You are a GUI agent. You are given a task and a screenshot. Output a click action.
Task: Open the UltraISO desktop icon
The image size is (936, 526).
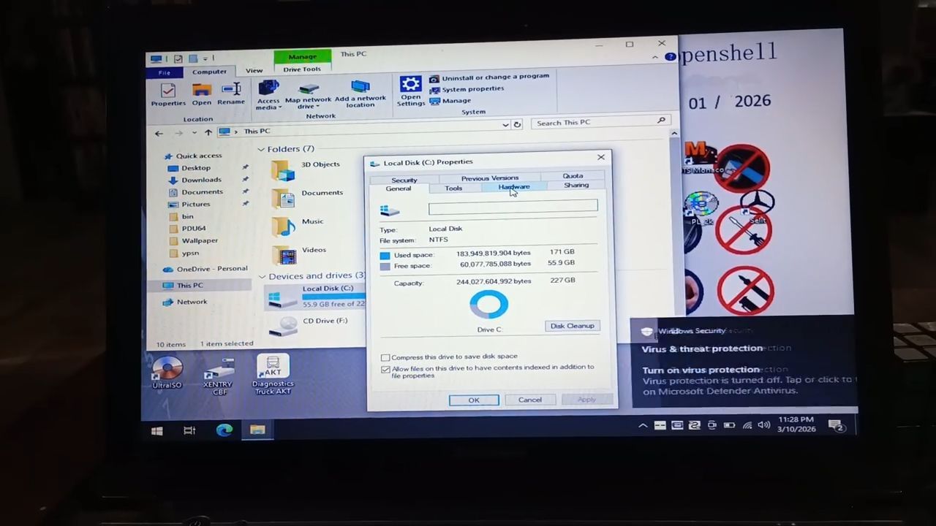(x=167, y=369)
